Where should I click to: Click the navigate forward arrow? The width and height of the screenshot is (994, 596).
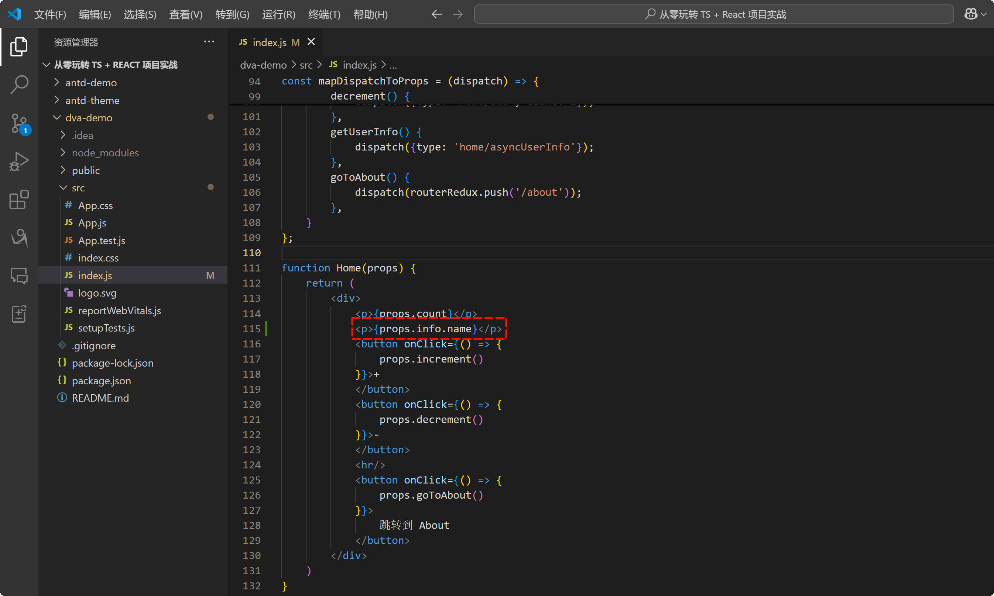pos(457,14)
